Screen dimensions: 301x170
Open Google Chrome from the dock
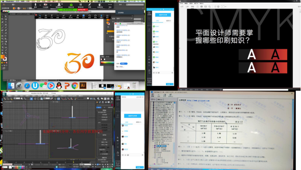pyautogui.click(x=75, y=86)
